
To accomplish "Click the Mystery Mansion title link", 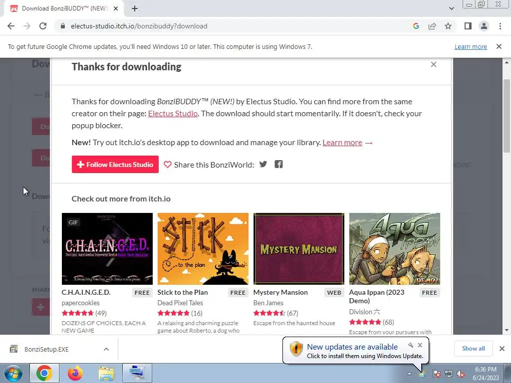I will point(280,292).
